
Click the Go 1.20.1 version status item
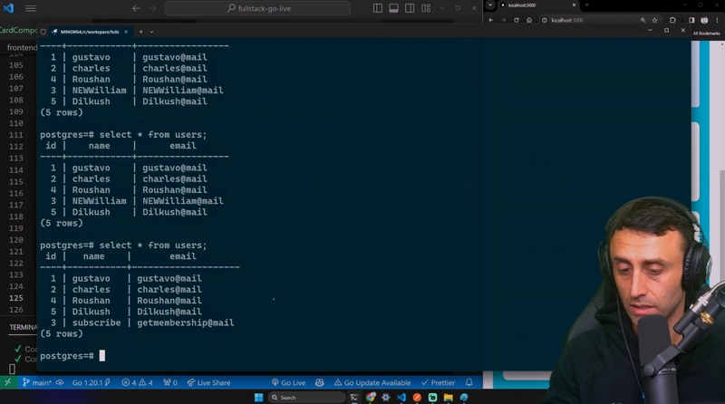tap(92, 382)
